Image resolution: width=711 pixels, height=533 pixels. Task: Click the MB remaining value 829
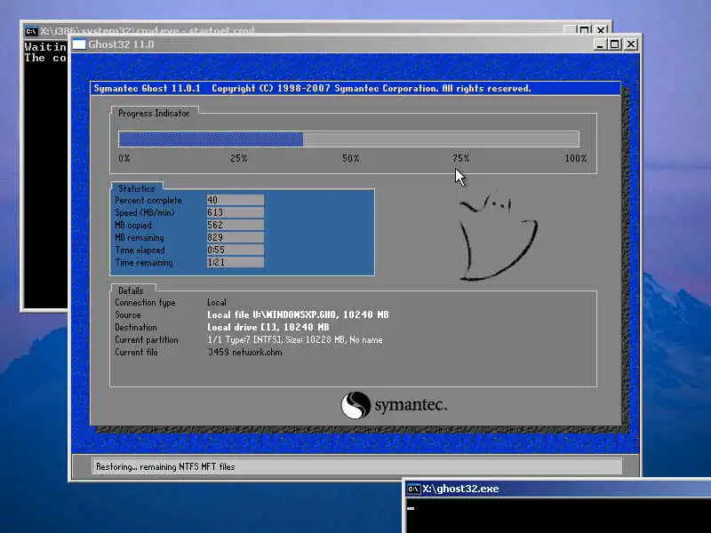(x=236, y=237)
